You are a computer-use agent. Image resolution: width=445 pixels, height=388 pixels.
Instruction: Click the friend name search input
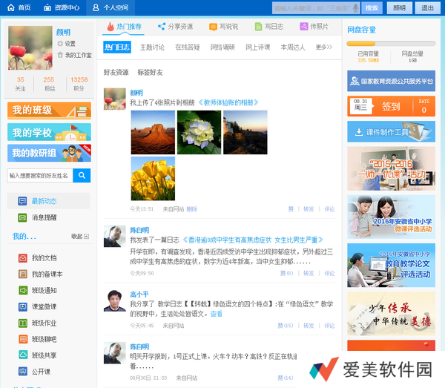pyautogui.click(x=40, y=175)
